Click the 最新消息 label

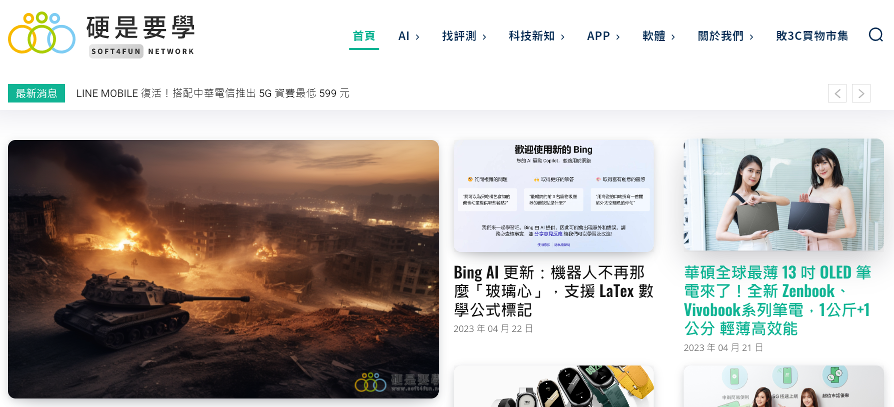36,93
